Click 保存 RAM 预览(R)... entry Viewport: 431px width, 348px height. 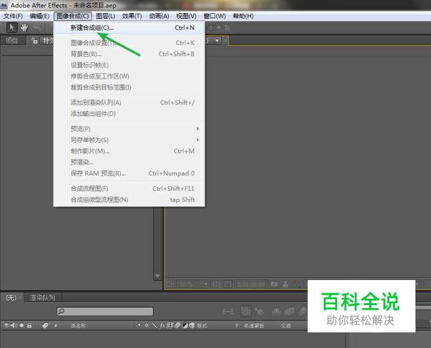pos(129,173)
